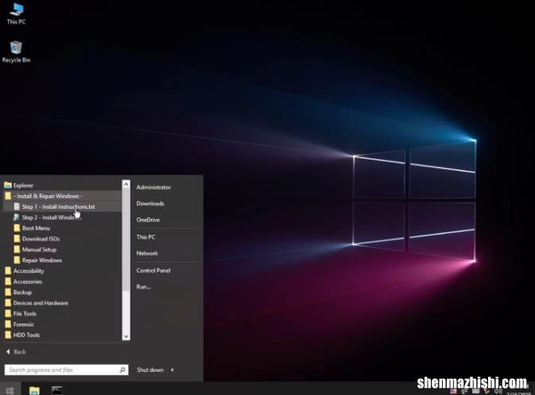Viewport: 535px width, 395px height.
Task: Go Back to the main start menu
Action: (16, 351)
